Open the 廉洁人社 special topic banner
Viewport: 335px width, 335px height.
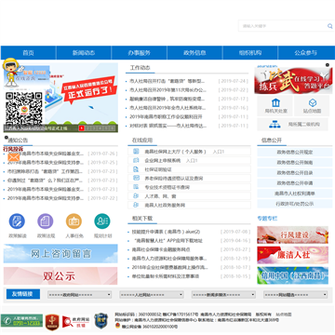pos(292,255)
